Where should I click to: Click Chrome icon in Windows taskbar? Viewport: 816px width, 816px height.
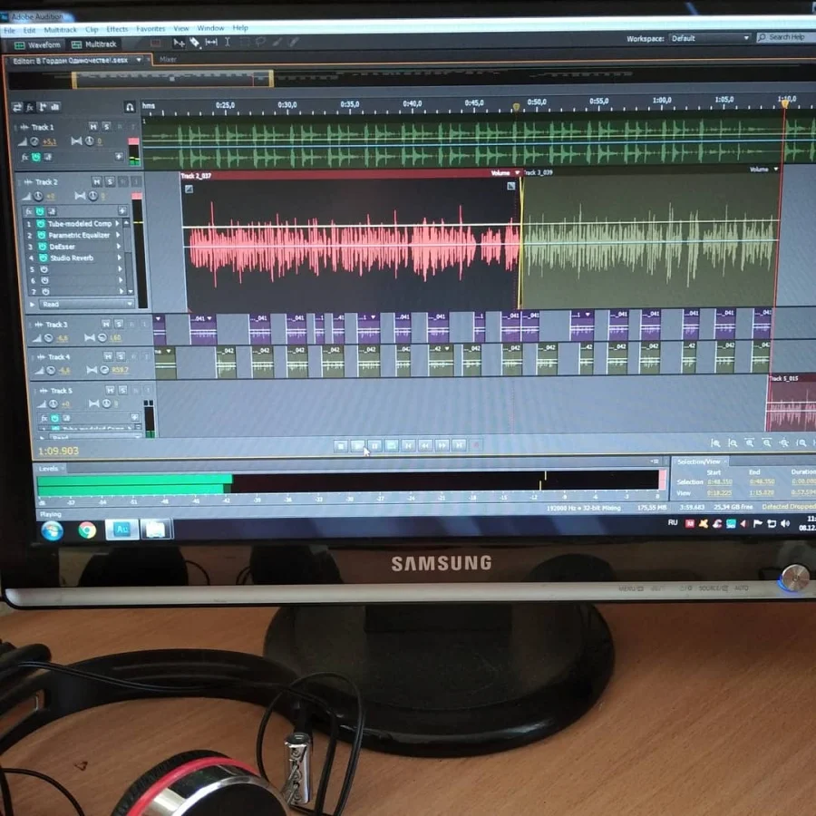[x=87, y=530]
